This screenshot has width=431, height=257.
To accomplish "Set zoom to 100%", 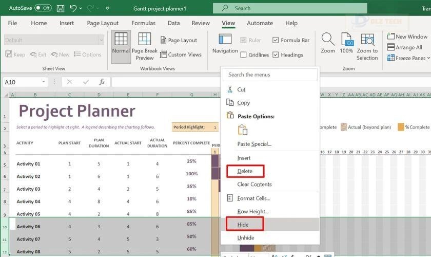I will point(347,40).
